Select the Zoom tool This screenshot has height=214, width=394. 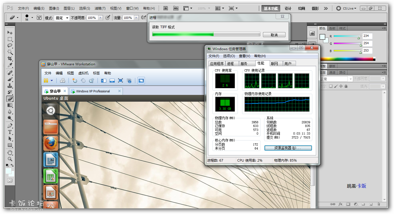click(10, 159)
